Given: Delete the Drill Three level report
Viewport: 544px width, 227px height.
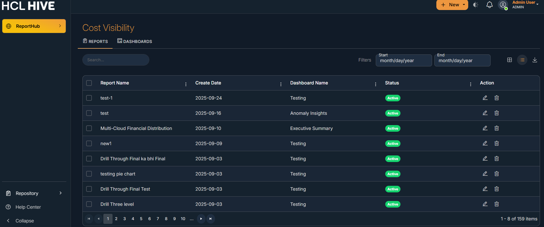Looking at the screenshot, I should pyautogui.click(x=496, y=204).
